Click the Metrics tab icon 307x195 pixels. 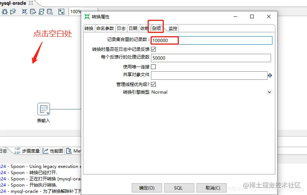click(x=69, y=151)
